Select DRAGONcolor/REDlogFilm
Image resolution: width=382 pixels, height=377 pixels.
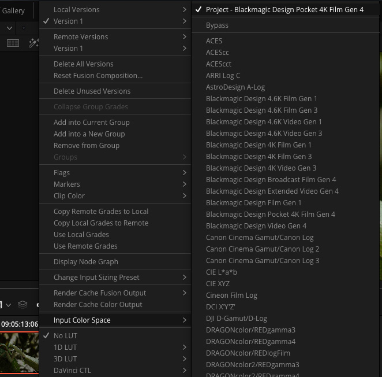point(285,353)
